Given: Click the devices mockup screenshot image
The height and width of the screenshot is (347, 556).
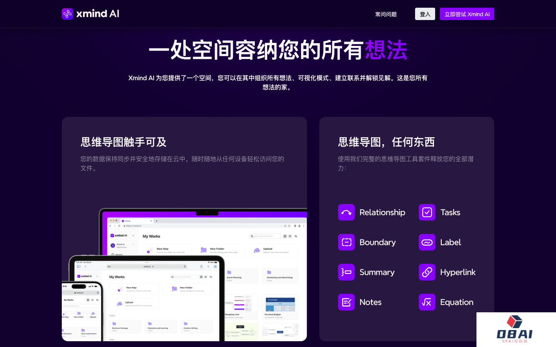Looking at the screenshot, I should pos(185,275).
